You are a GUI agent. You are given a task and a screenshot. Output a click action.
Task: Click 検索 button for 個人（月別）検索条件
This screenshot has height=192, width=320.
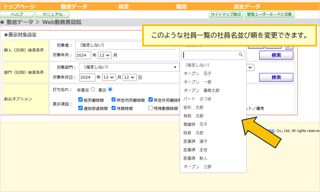coord(276,55)
